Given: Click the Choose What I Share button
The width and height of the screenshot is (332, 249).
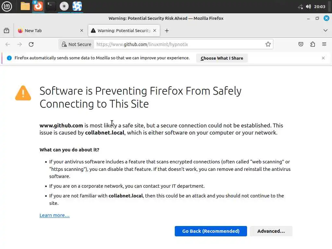Looking at the screenshot, I should pos(222,58).
